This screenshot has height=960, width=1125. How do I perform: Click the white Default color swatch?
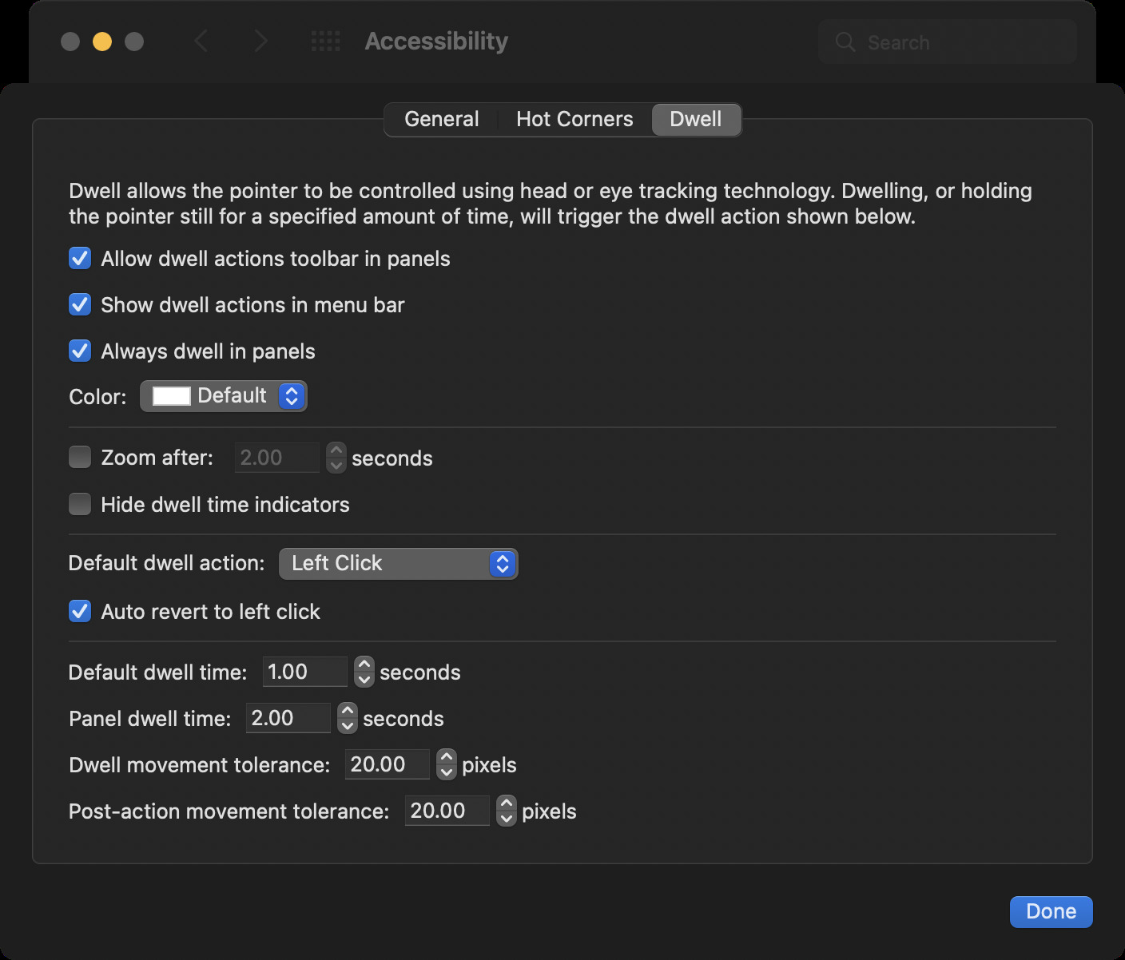coord(171,396)
